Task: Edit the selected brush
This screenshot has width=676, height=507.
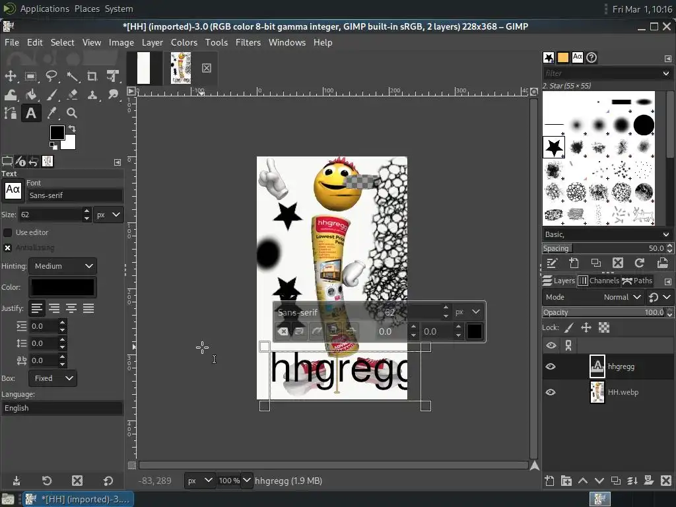Action: coord(552,263)
